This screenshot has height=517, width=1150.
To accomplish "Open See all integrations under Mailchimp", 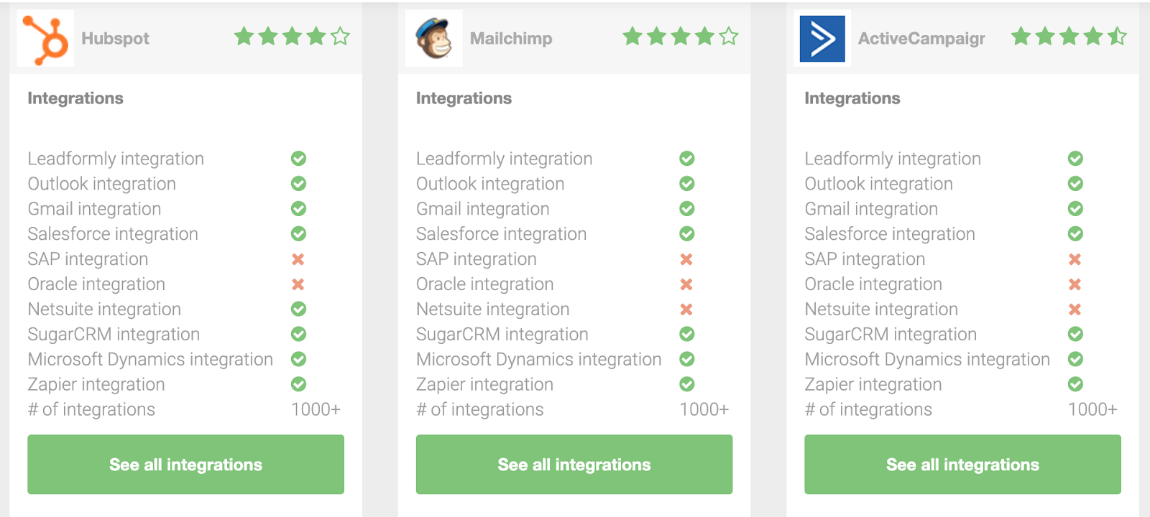I will coord(574,465).
